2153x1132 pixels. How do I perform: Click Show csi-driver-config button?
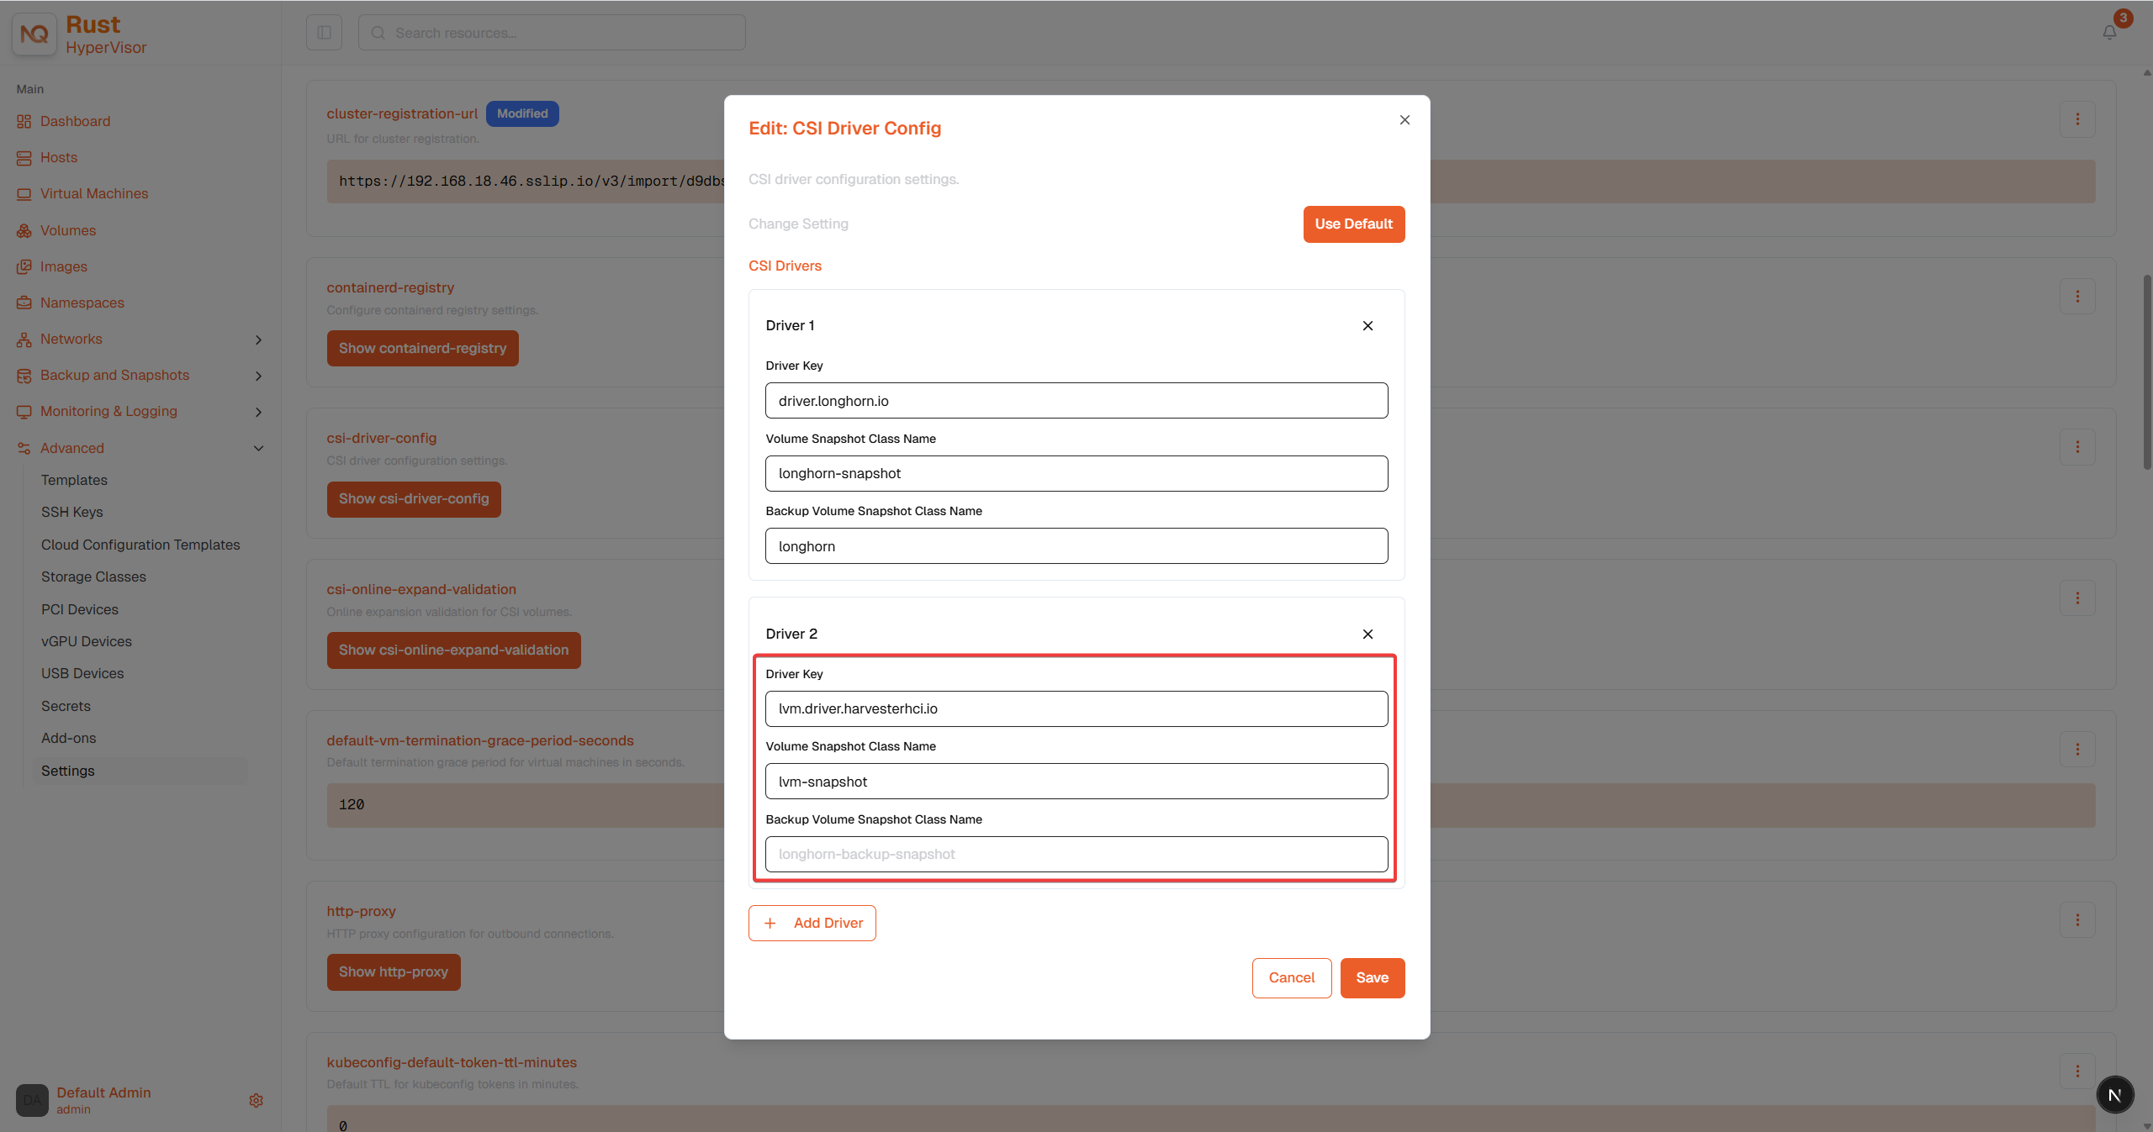click(414, 499)
